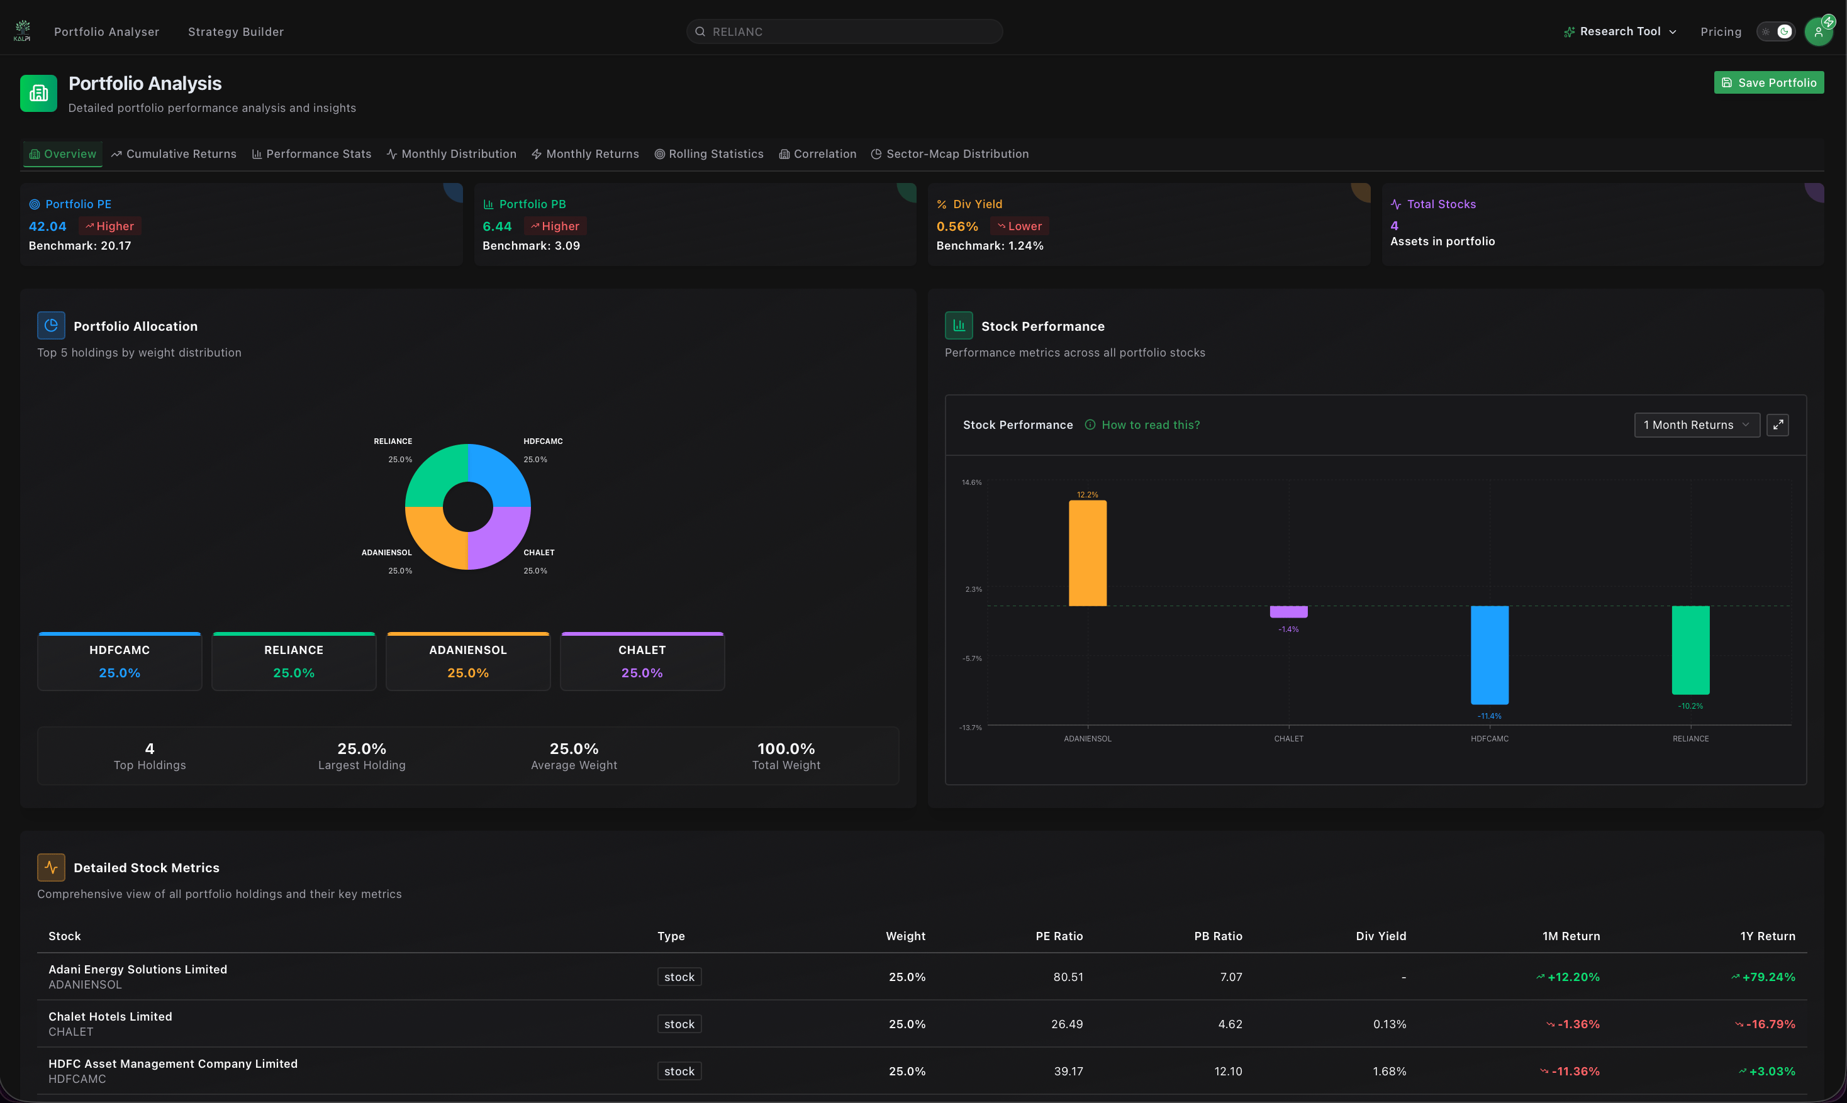Viewport: 1847px width, 1103px height.
Task: Open the Pricing page link
Action: point(1721,31)
